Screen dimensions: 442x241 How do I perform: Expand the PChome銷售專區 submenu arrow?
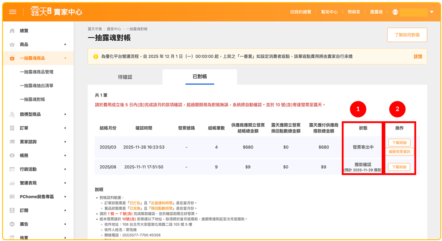tap(65, 197)
